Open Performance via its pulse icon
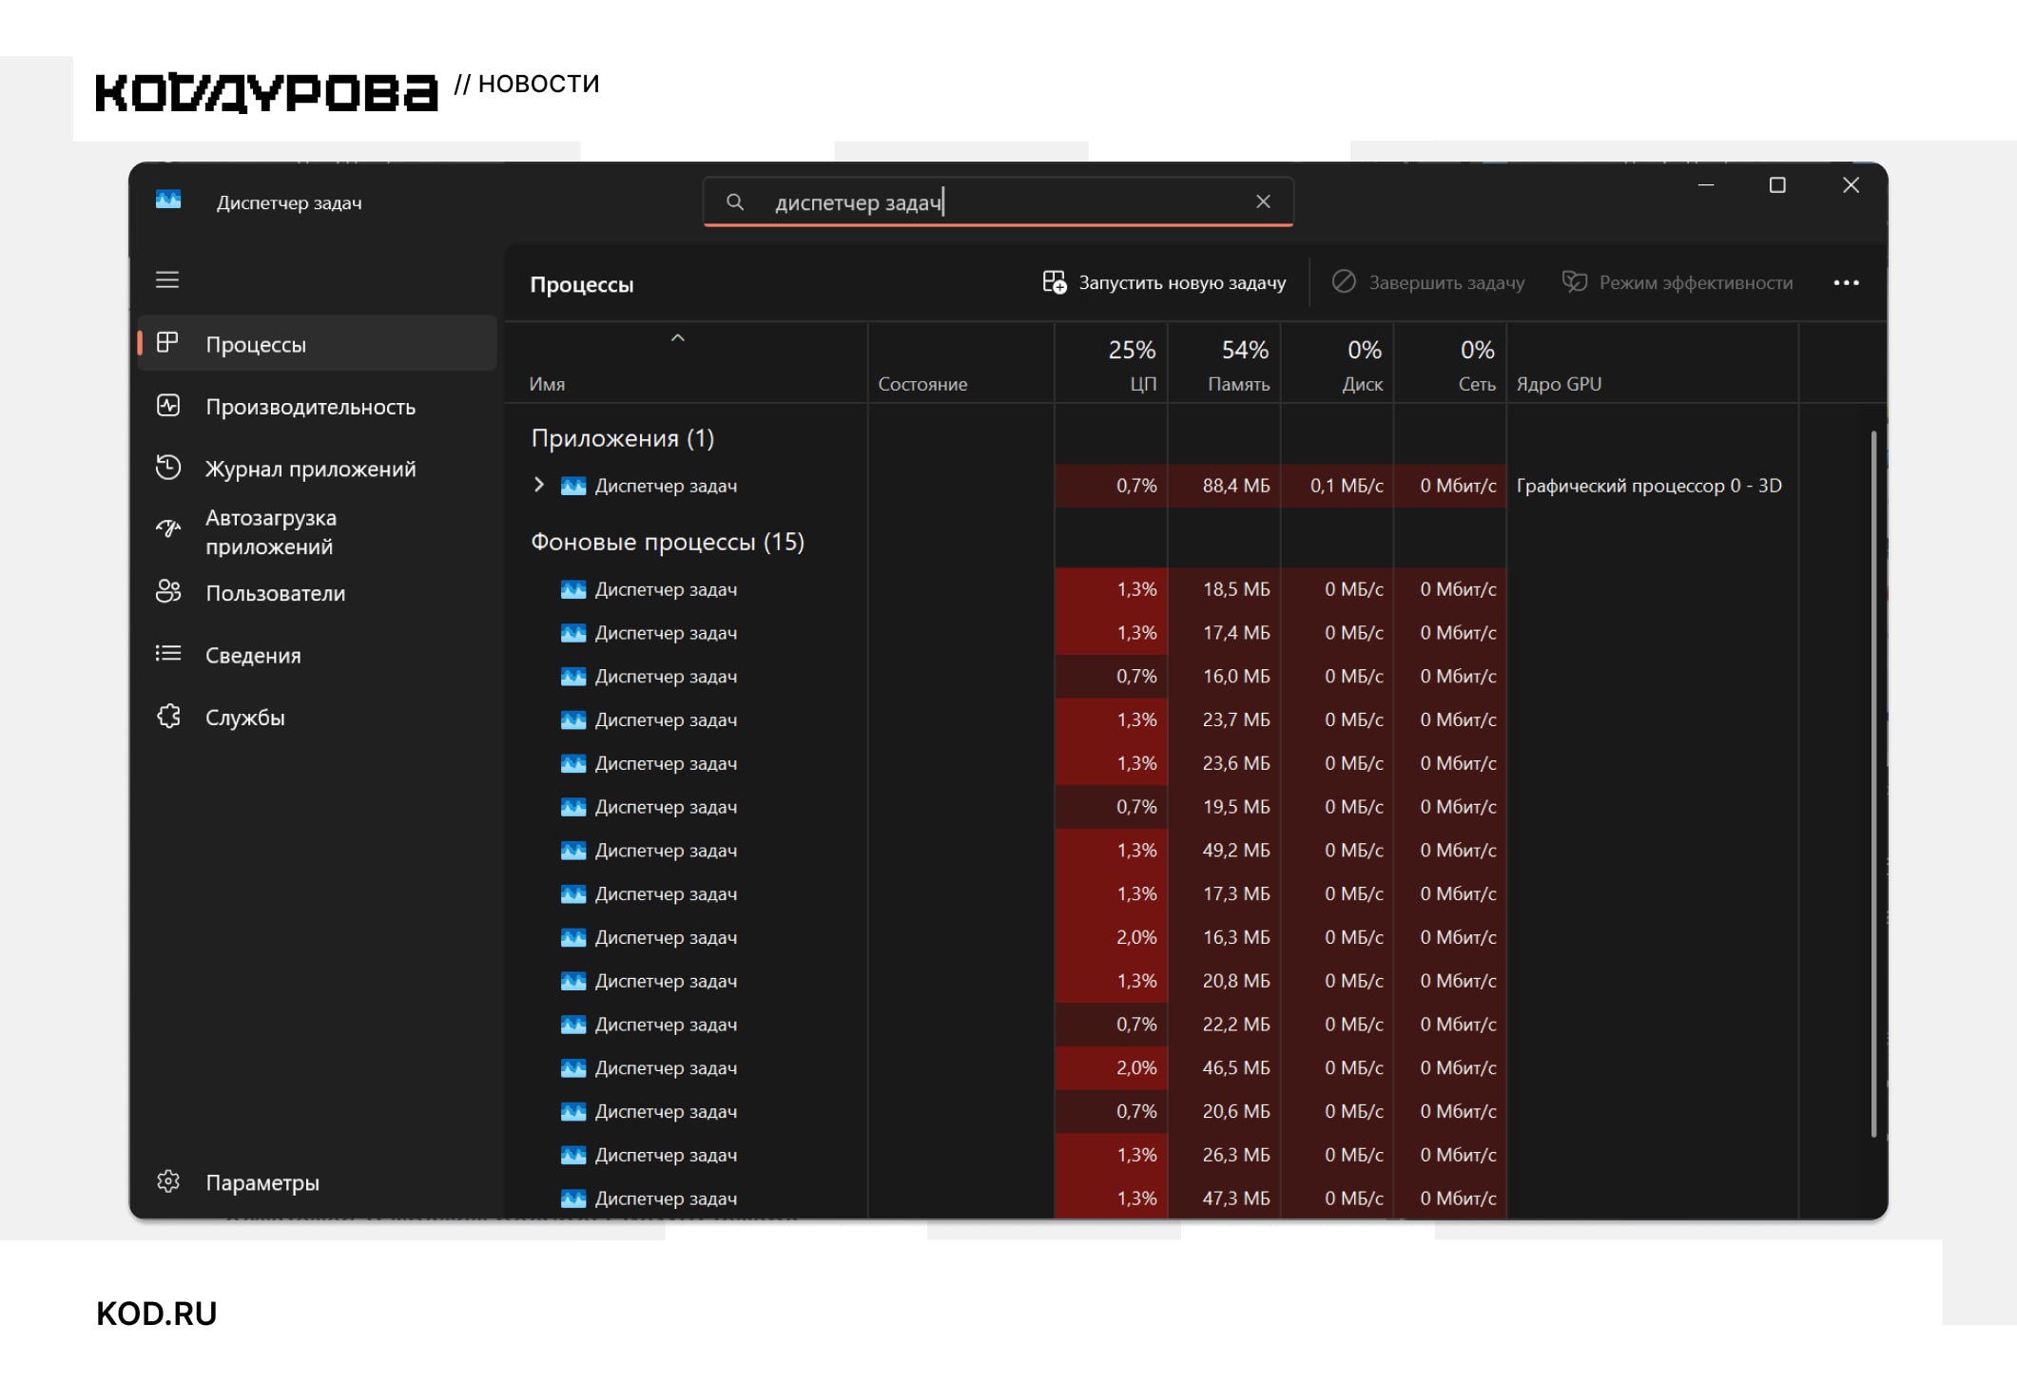This screenshot has width=2017, height=1381. (x=168, y=406)
